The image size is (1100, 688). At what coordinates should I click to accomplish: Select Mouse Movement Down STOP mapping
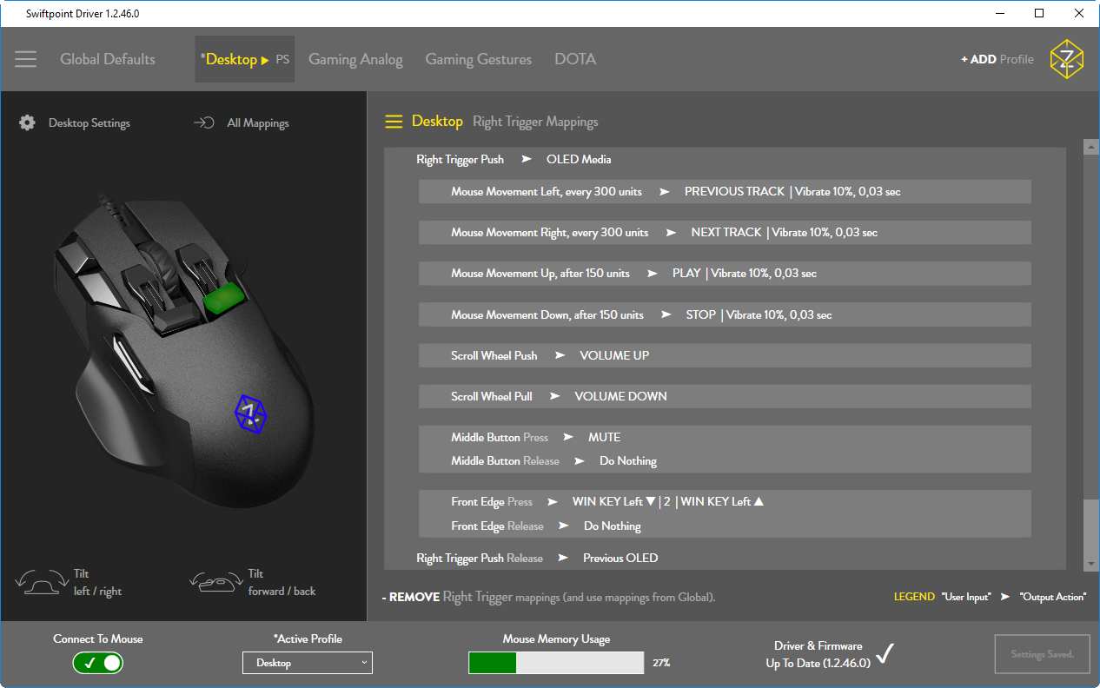click(x=725, y=315)
